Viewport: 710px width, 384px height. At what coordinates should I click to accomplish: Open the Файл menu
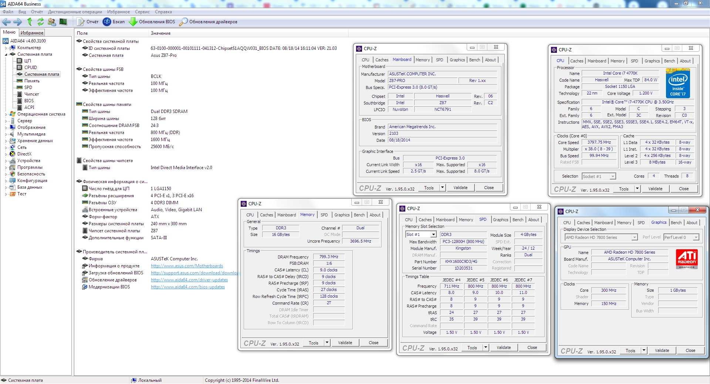point(8,12)
